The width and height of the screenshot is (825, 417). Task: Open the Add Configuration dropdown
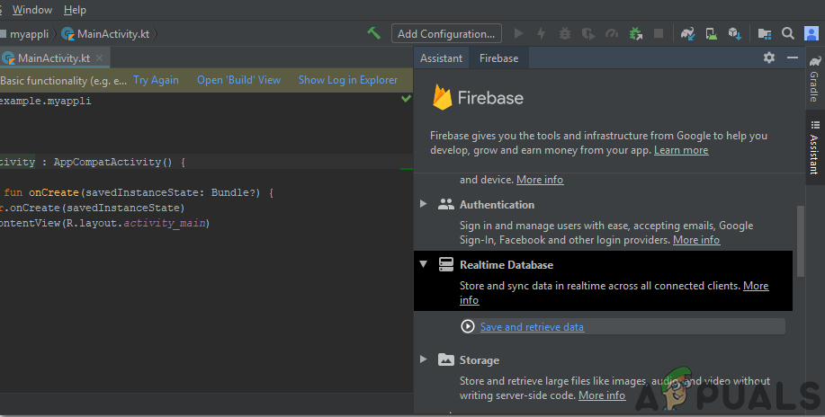tap(447, 33)
